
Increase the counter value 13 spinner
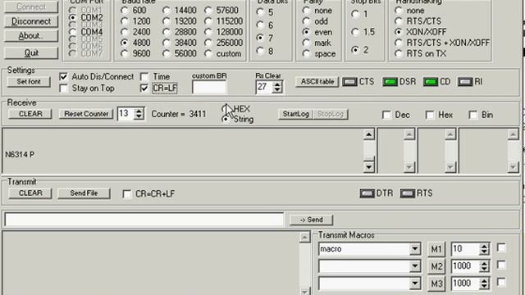[x=139, y=111]
